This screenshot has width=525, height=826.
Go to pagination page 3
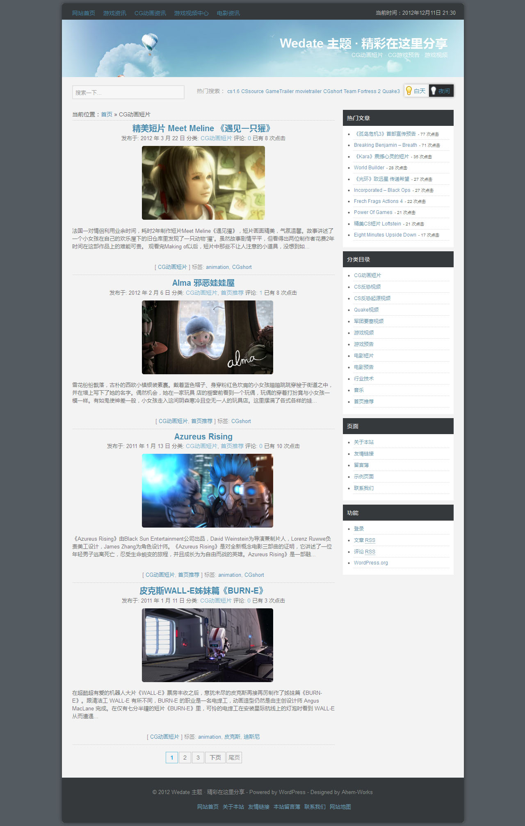[198, 758]
